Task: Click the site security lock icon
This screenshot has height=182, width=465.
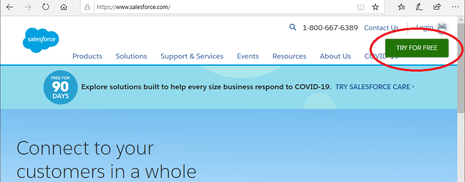Action: coord(88,8)
